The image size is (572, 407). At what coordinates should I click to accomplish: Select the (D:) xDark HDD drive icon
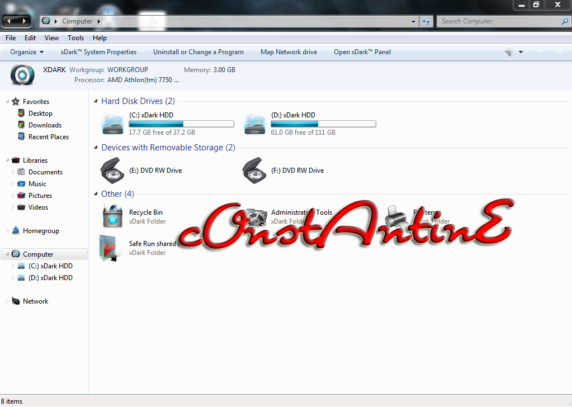(x=255, y=124)
